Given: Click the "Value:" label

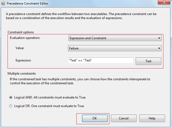Looking at the screenshot, I should [x=20, y=48].
